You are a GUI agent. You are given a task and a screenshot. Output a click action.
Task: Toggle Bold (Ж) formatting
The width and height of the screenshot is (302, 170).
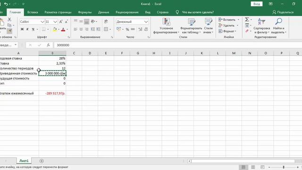pos(22,29)
